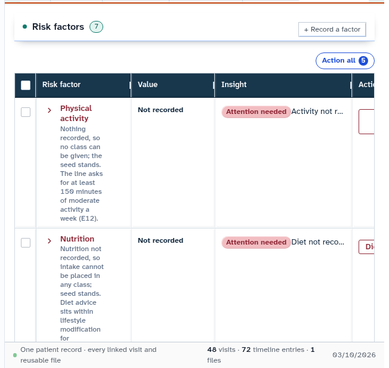Viewport: 389px width, 368px height.
Task: Click 'One patient record' footer text
Action: 51,350
